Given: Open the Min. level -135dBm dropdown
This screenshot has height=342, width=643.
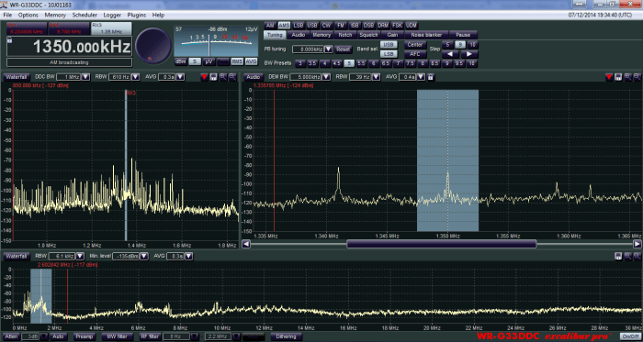Looking at the screenshot, I should [x=144, y=256].
